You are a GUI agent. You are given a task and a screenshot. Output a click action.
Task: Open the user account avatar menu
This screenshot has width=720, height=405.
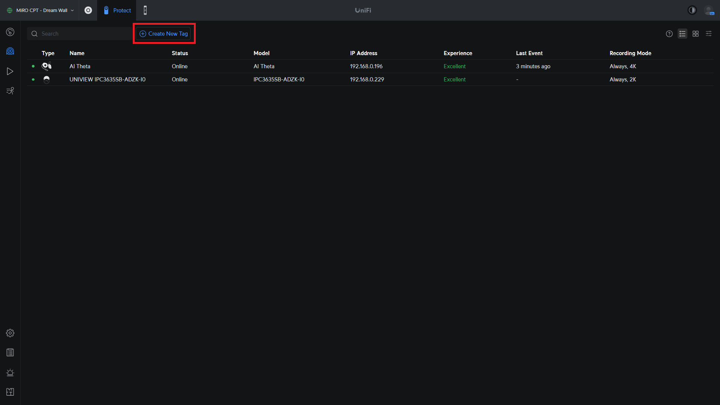click(x=708, y=10)
